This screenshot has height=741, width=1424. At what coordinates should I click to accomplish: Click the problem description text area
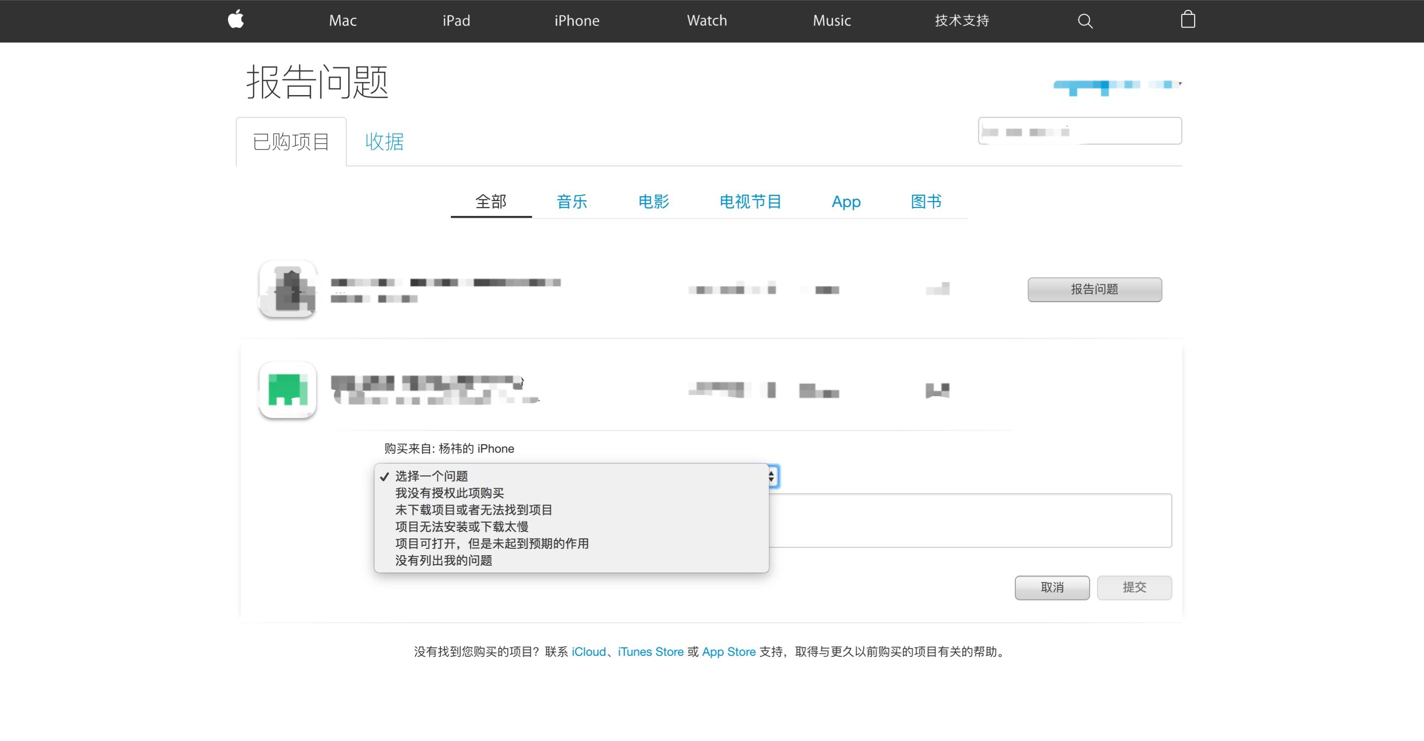(970, 521)
